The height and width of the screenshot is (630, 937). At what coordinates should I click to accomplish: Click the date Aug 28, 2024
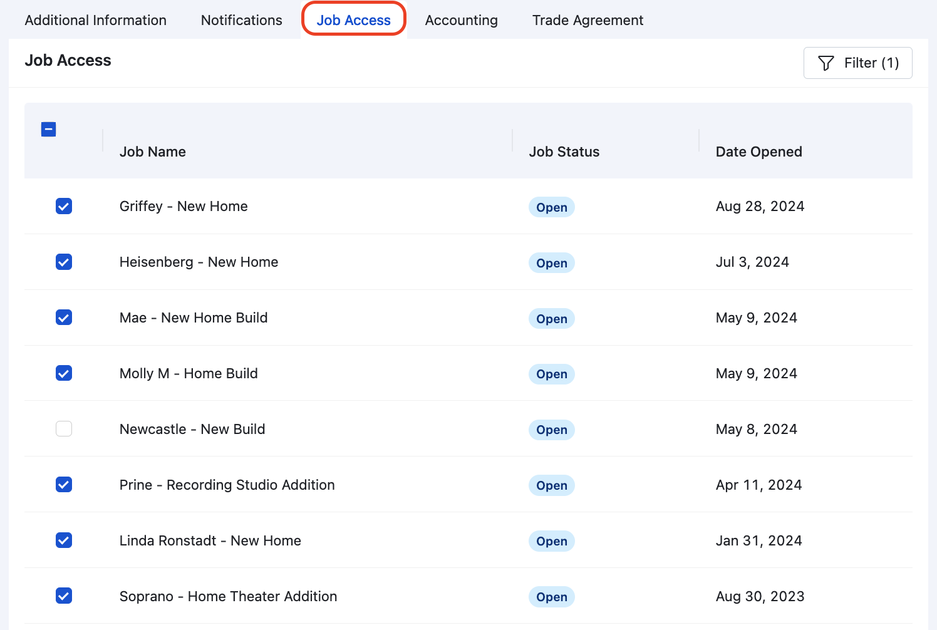point(760,206)
